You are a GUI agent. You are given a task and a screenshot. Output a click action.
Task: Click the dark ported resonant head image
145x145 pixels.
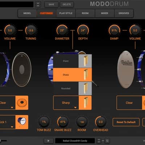[22, 69]
